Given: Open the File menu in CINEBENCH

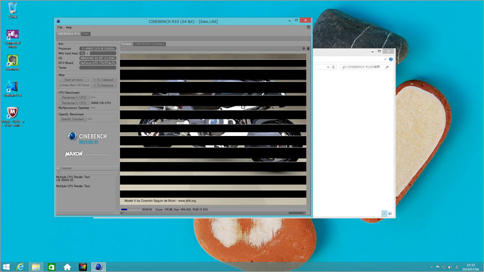Looking at the screenshot, I should pos(60,28).
